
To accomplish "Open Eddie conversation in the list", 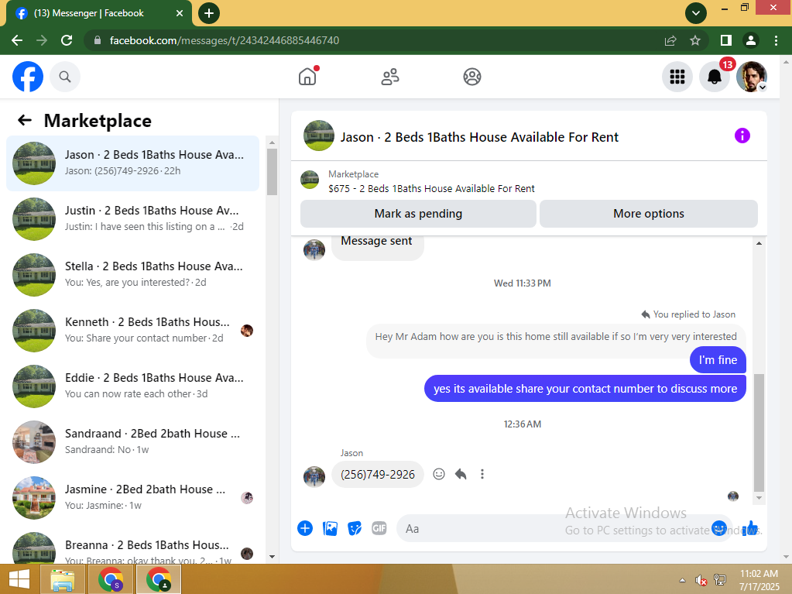I will click(x=133, y=386).
